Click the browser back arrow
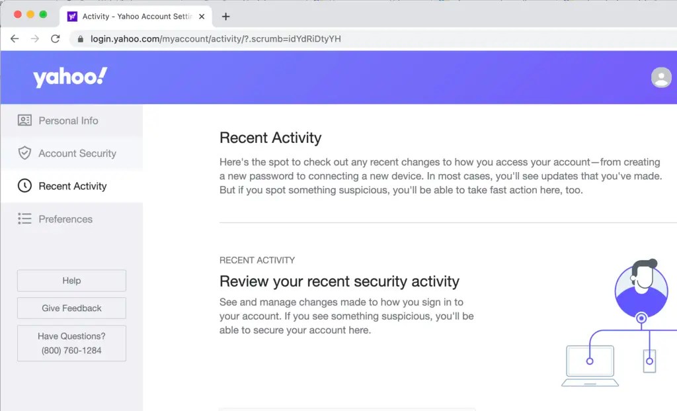 click(15, 39)
